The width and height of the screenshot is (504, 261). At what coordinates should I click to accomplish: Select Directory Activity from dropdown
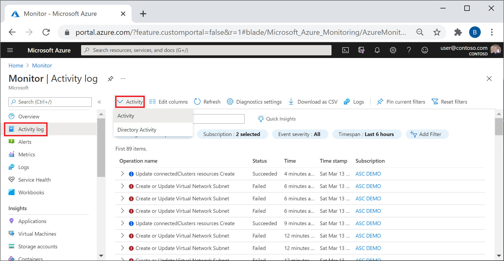137,130
